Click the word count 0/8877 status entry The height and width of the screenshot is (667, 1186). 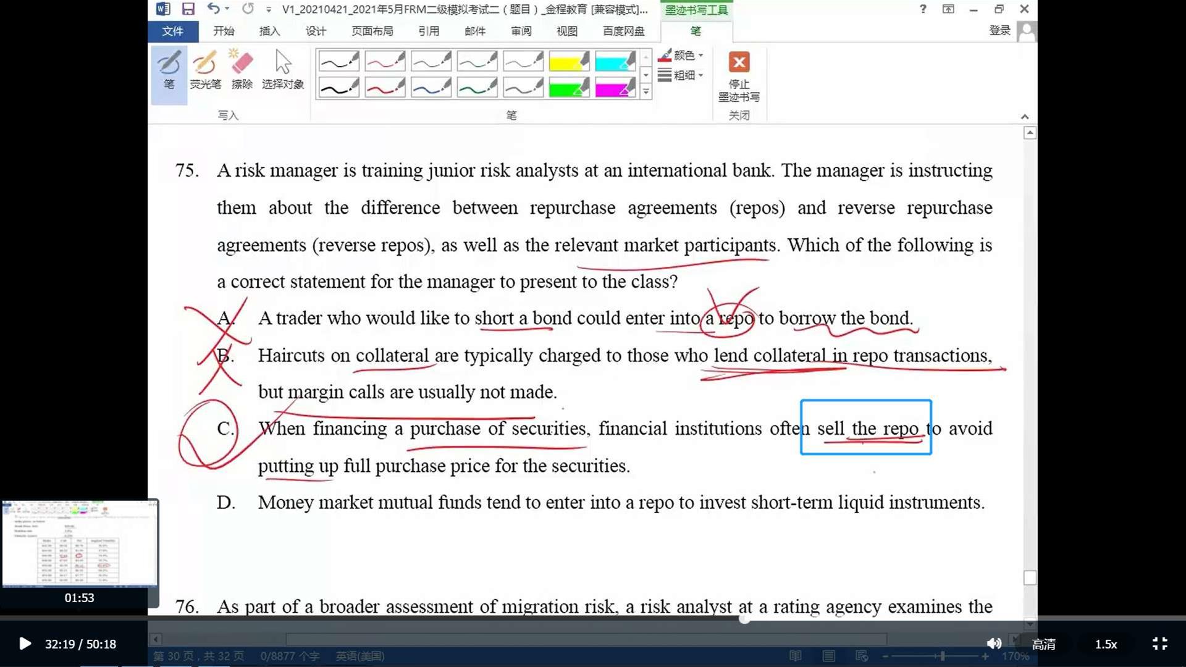(x=290, y=656)
